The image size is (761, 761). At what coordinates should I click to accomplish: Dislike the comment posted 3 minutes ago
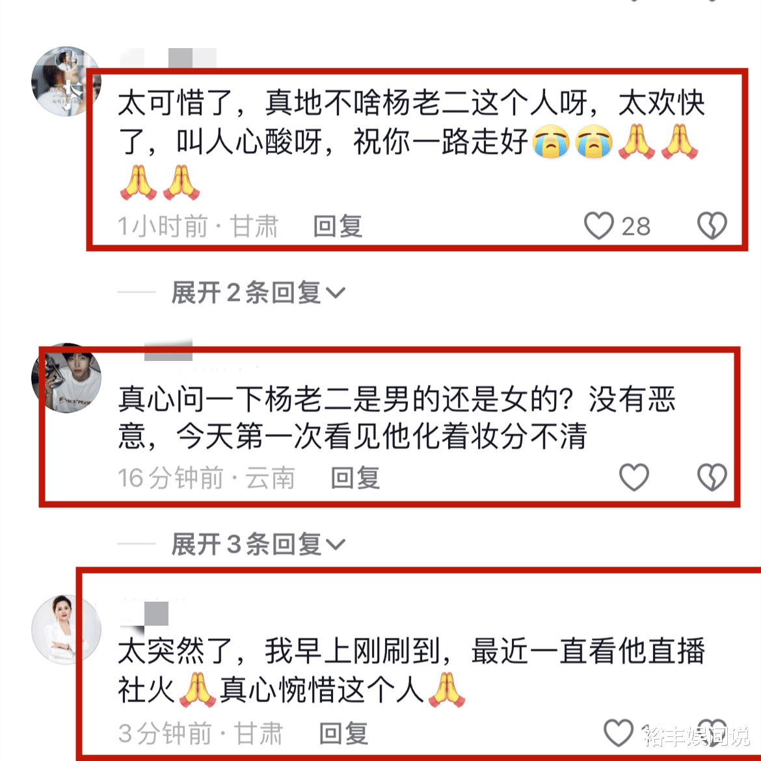tap(712, 732)
